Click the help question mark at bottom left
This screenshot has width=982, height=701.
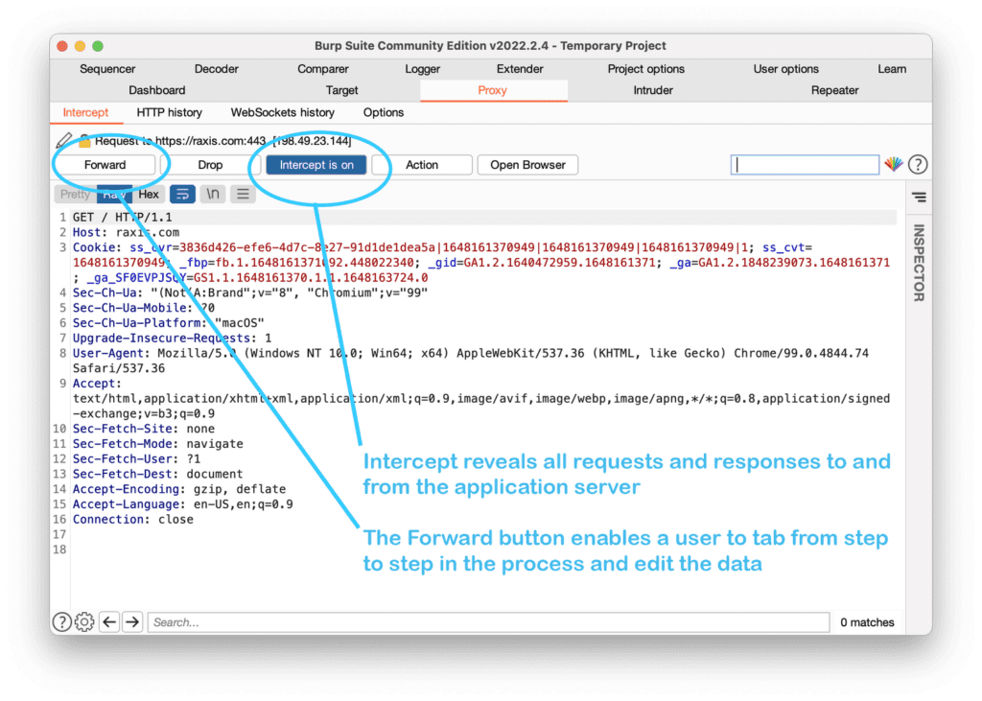pyautogui.click(x=61, y=622)
